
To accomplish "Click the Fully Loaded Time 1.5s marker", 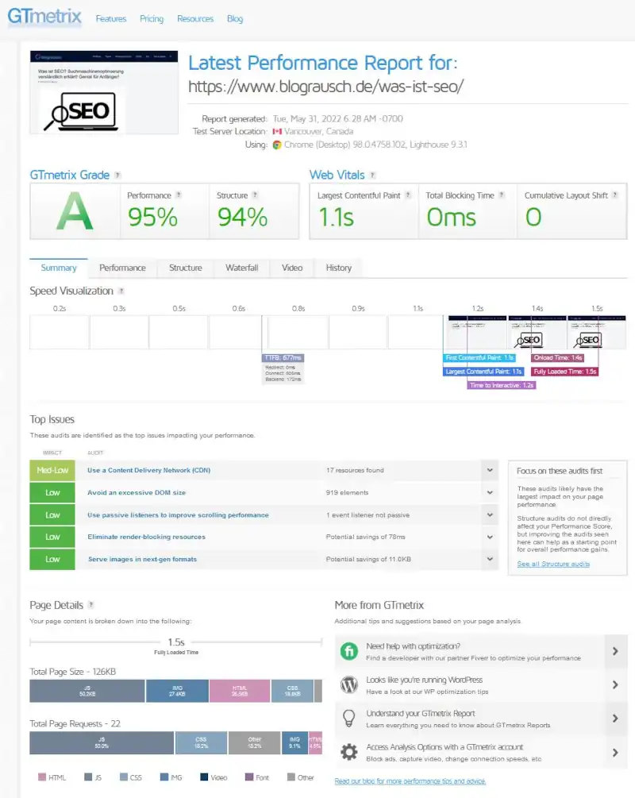I will 565,372.
